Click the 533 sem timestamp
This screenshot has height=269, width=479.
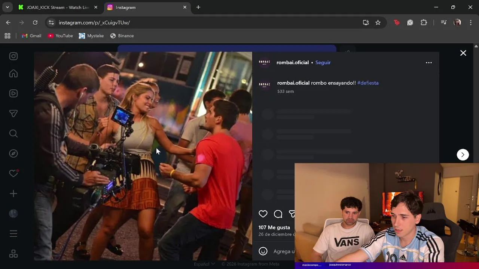pyautogui.click(x=286, y=91)
